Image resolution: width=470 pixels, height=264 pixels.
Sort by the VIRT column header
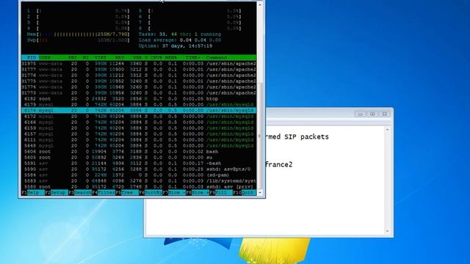pos(101,57)
